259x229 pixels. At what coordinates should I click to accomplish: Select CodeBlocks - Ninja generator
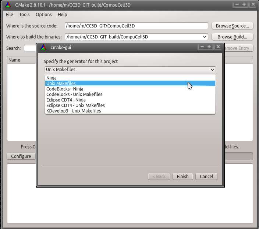[x=65, y=89]
